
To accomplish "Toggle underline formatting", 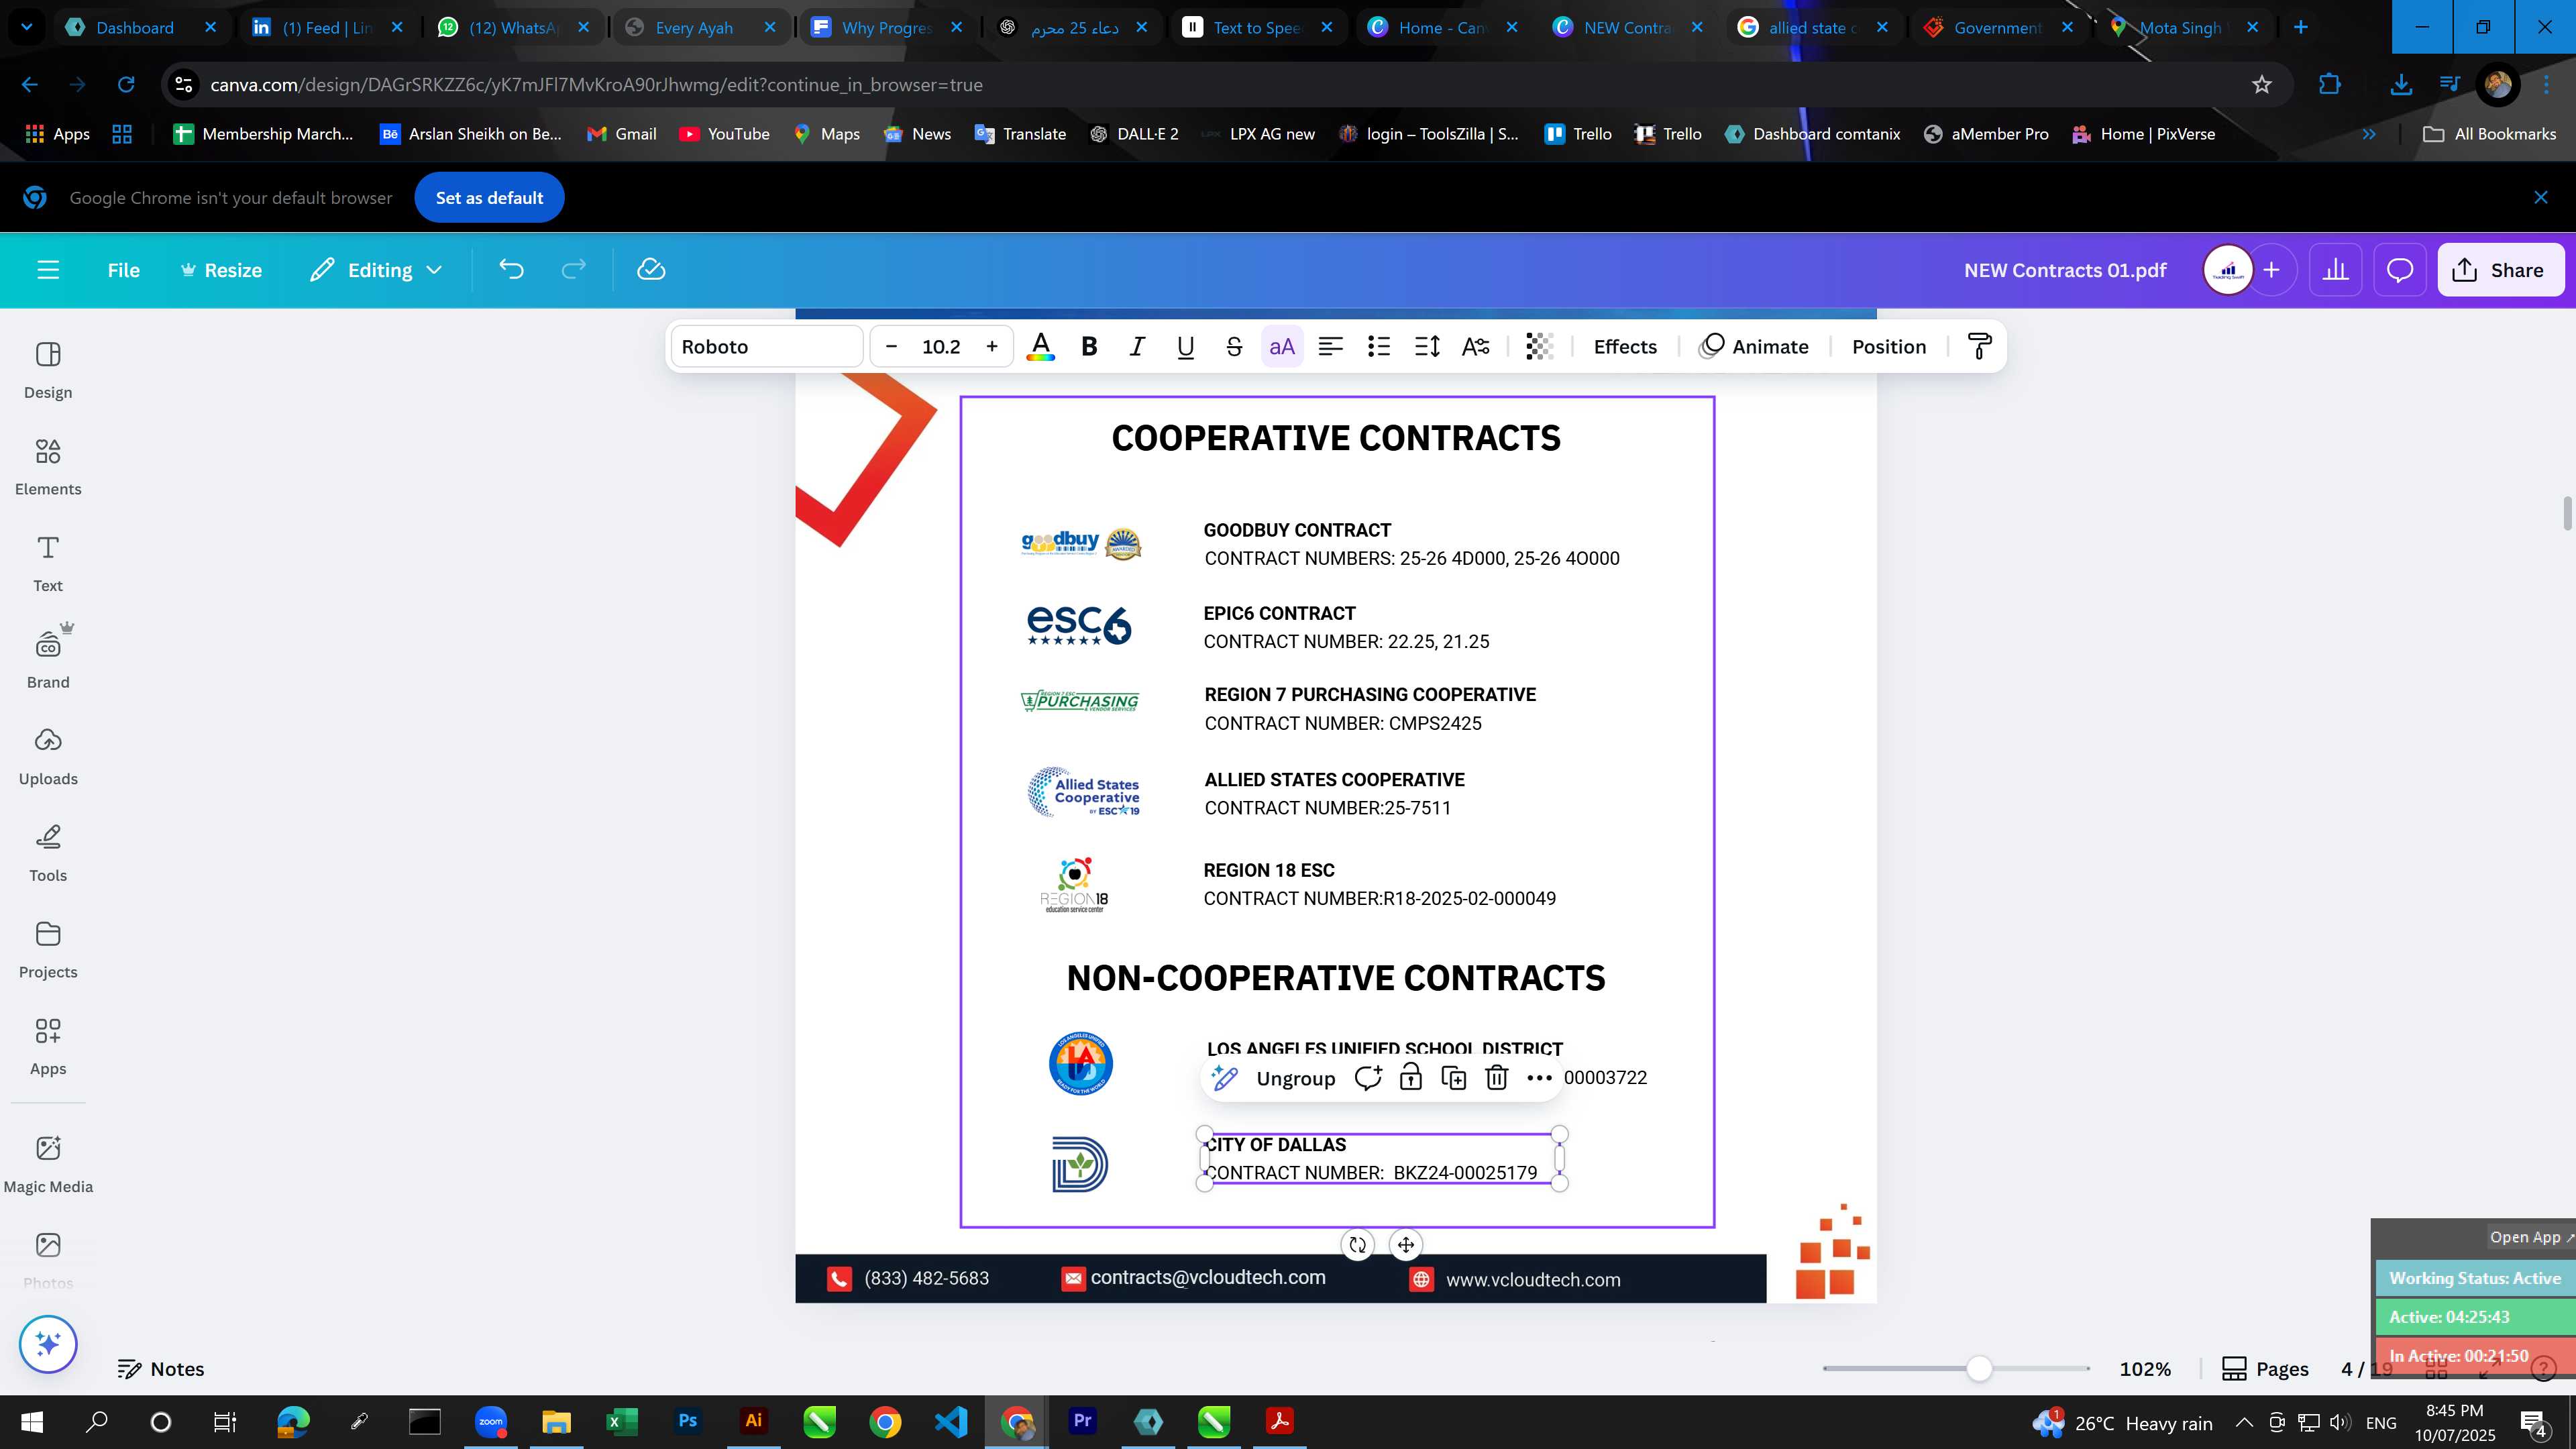I will 1185,347.
